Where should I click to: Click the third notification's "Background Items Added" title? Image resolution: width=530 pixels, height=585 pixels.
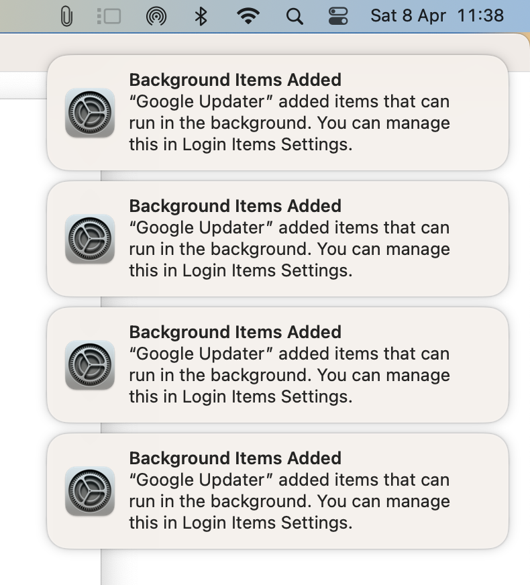click(235, 332)
